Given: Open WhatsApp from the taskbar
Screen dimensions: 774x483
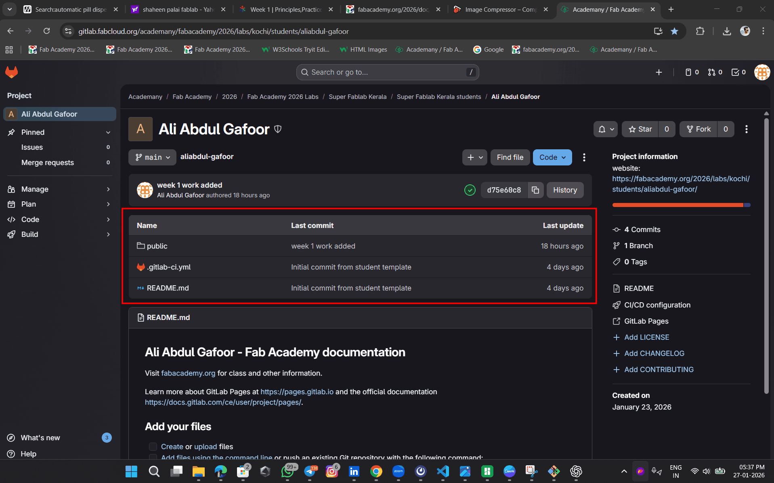Looking at the screenshot, I should (x=288, y=471).
